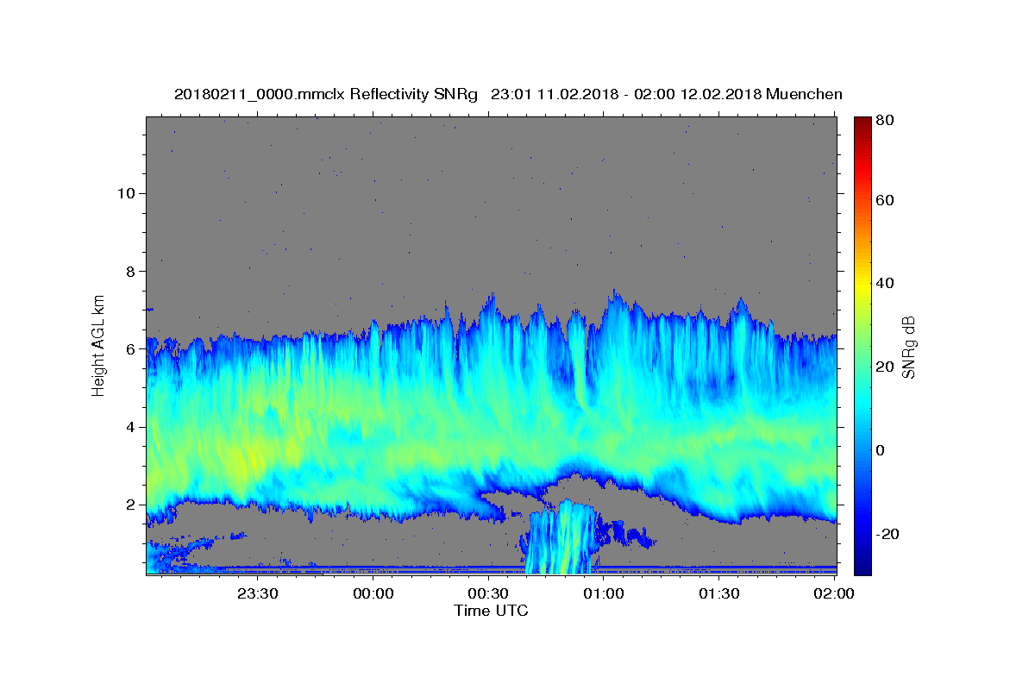Viewport: 1035px width, 690px height.
Task: Click the '00:30' time tick label
Action: (488, 593)
